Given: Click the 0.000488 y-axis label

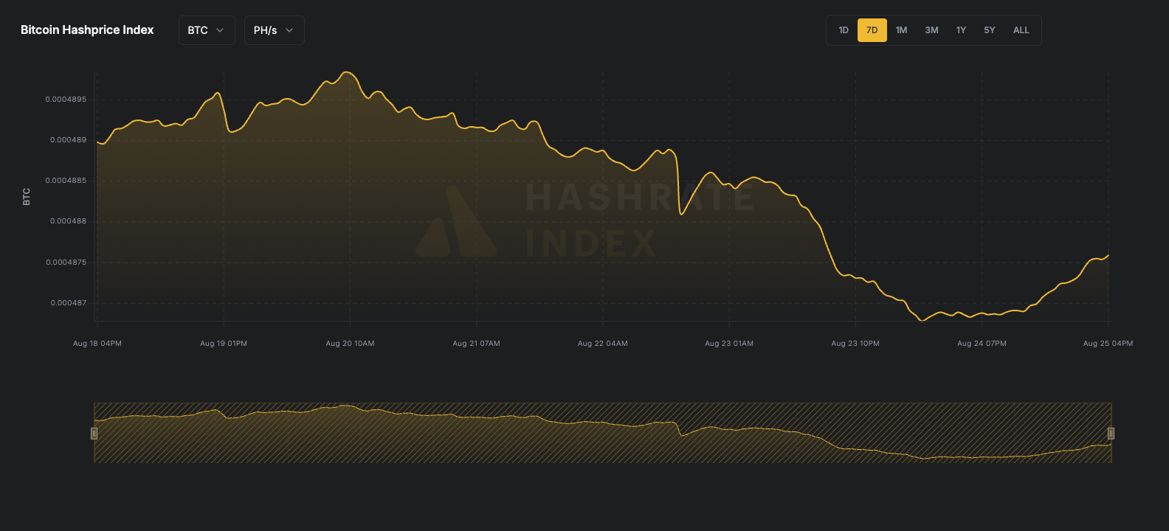Looking at the screenshot, I should click(68, 221).
